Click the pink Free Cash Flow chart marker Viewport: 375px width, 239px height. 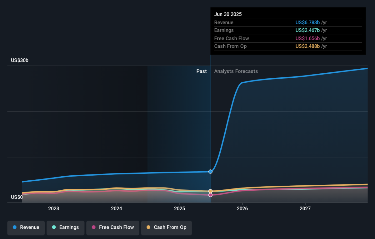click(210, 195)
